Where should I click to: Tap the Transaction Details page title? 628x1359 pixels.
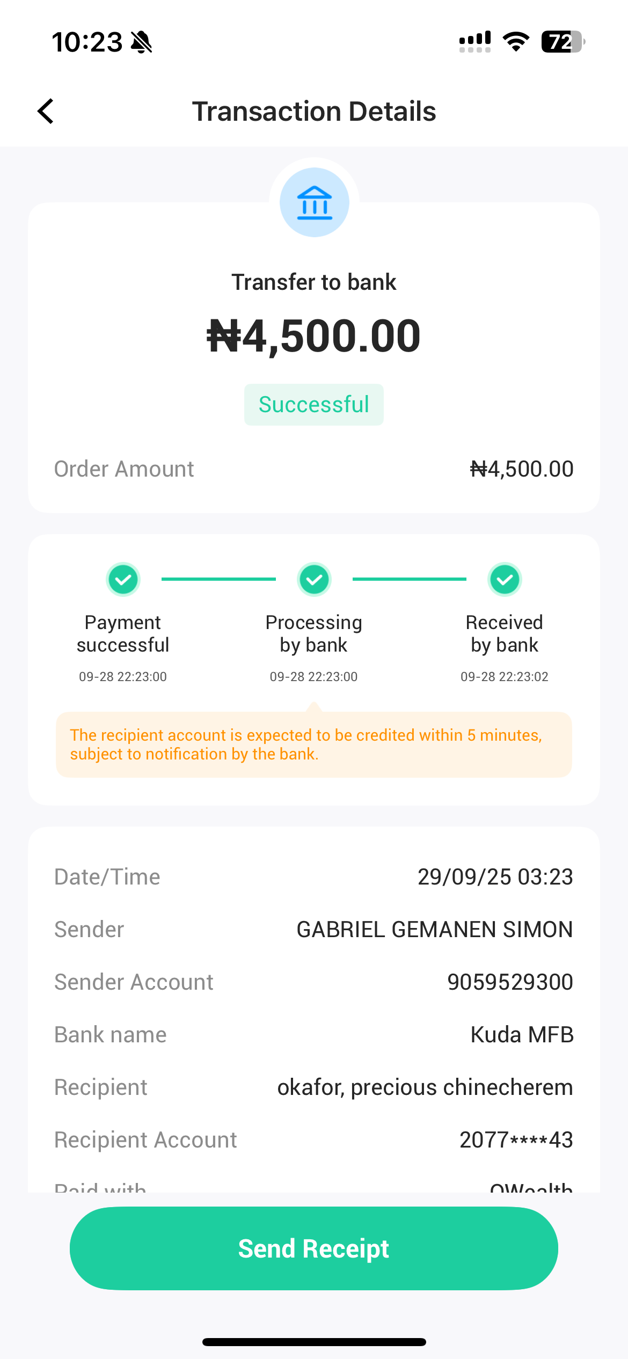coord(314,111)
